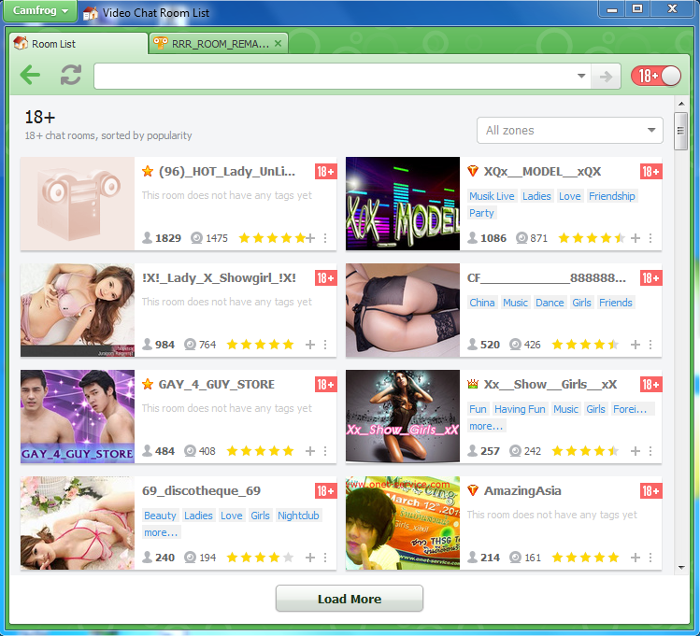Open options menu for Xx__Show__Girls__xX room
Viewport: 700px width, 636px height.
[650, 451]
